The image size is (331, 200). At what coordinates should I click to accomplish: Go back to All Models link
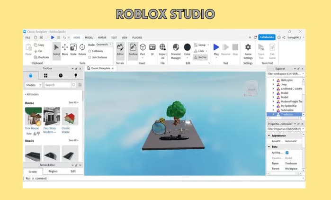pos(32,94)
